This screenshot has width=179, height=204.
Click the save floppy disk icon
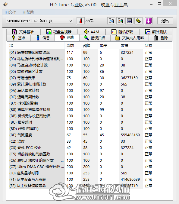point(130,21)
